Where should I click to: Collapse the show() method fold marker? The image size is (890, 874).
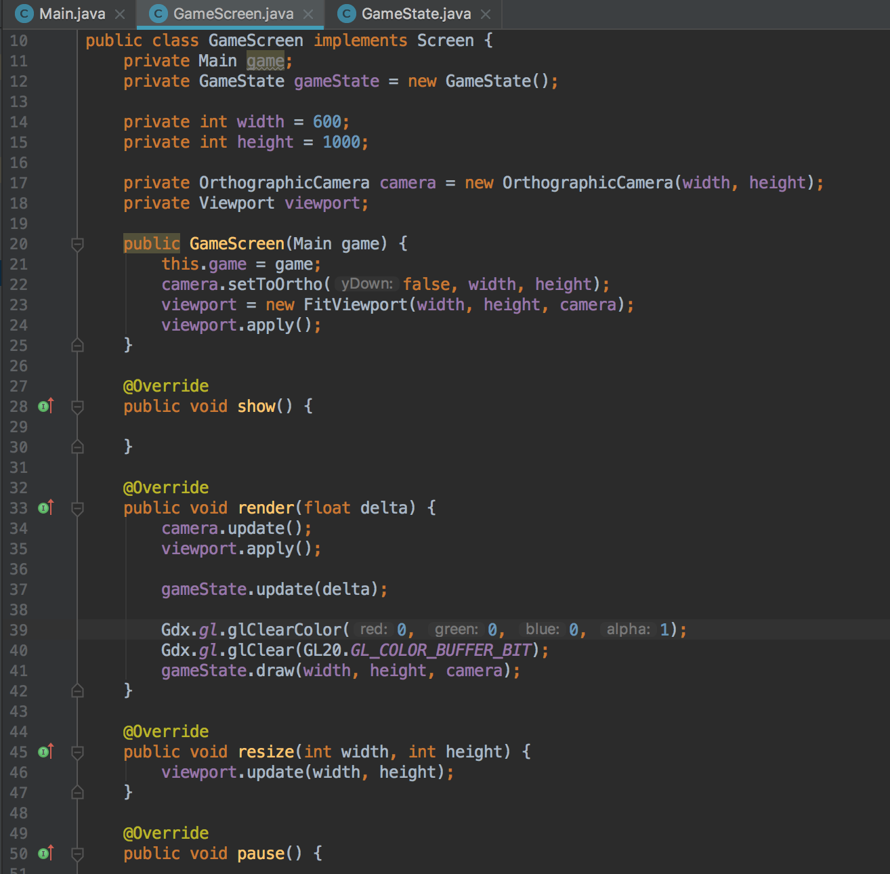pyautogui.click(x=78, y=407)
